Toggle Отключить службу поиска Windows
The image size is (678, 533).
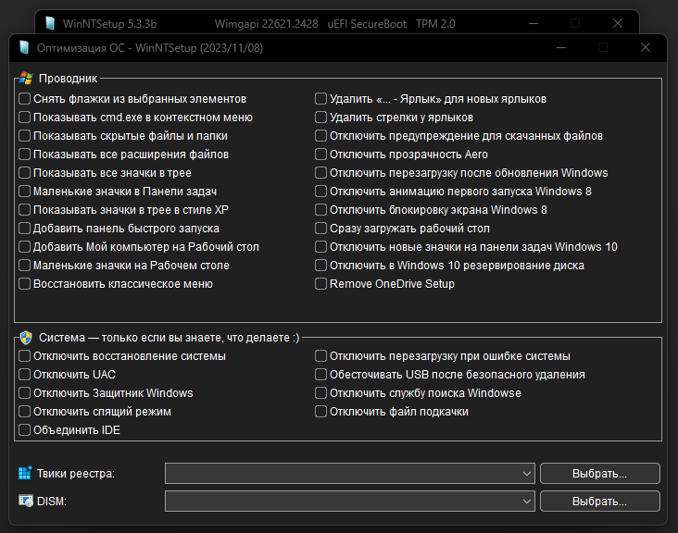(x=320, y=393)
